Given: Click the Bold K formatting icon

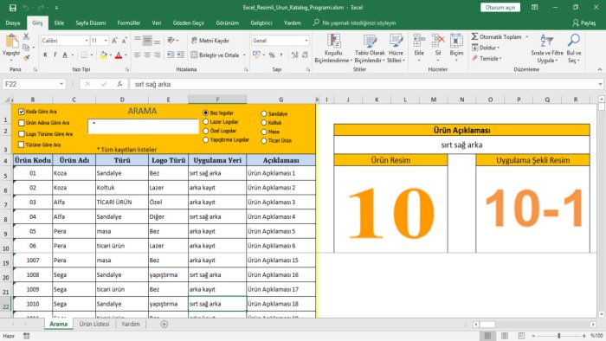Looking at the screenshot, I should [x=45, y=55].
